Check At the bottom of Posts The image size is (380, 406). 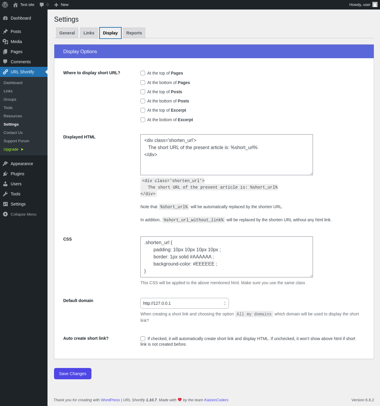[x=143, y=101]
